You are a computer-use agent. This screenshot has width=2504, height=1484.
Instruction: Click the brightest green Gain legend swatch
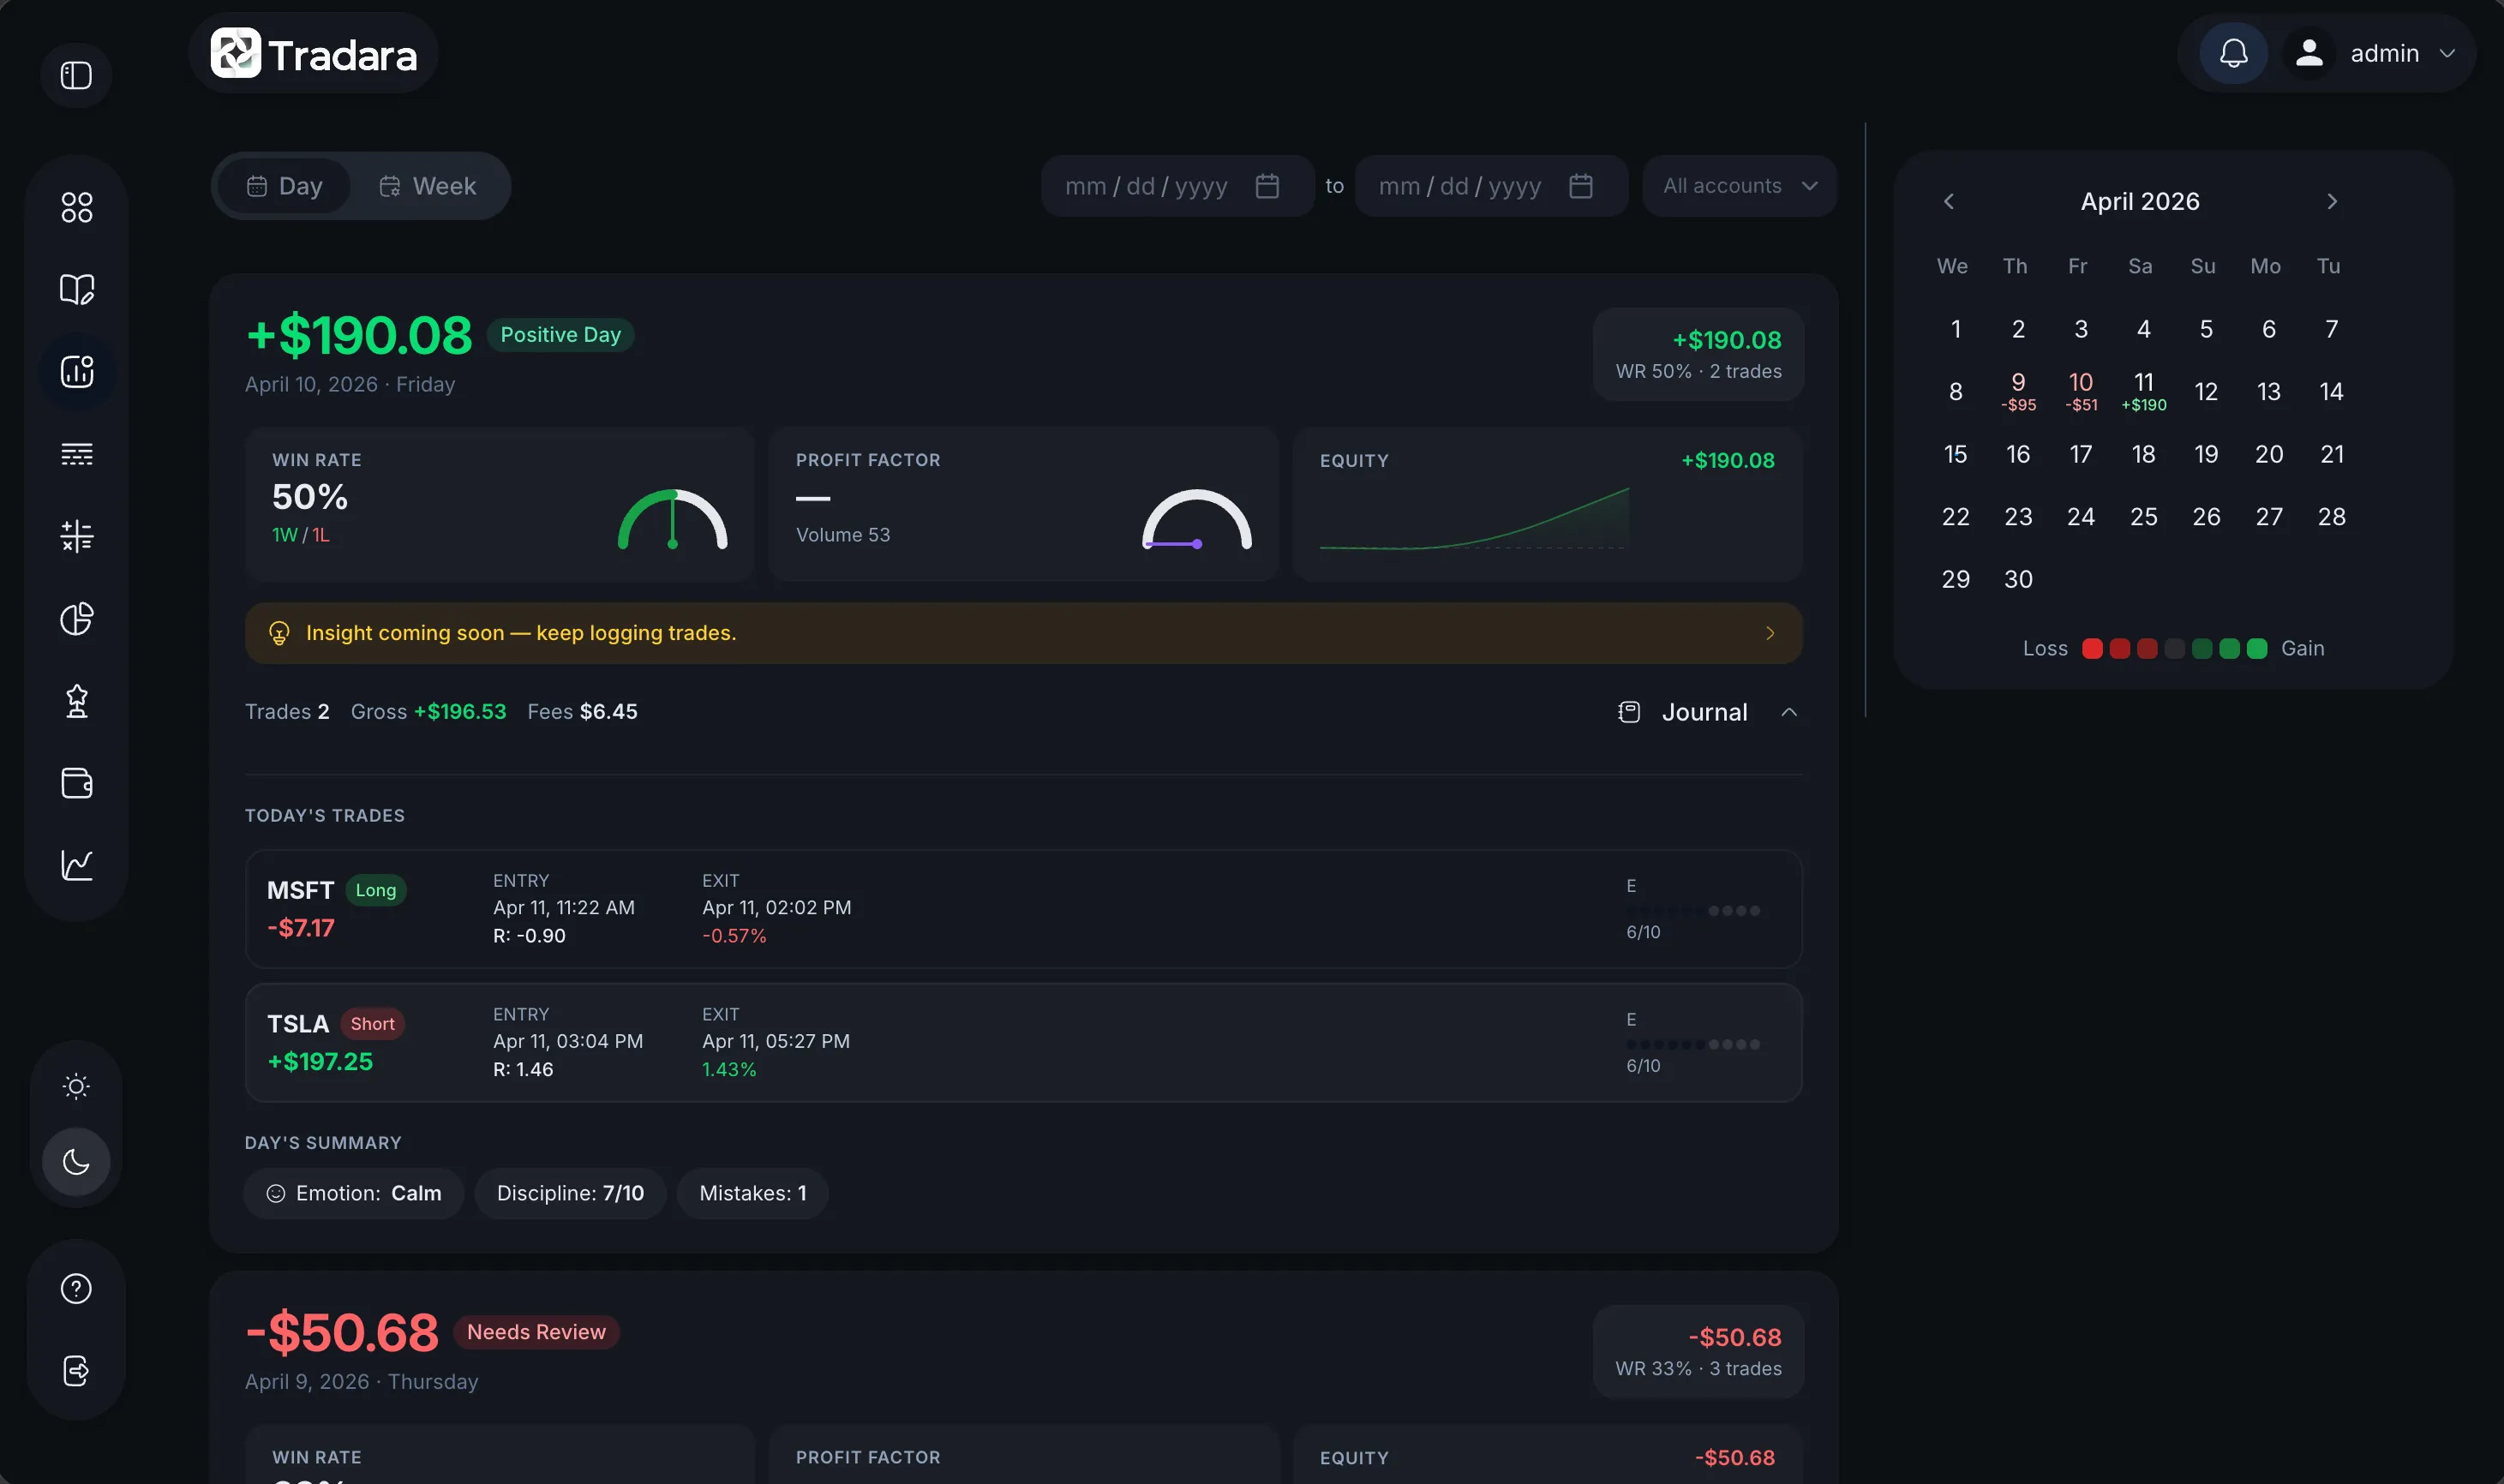2257,649
